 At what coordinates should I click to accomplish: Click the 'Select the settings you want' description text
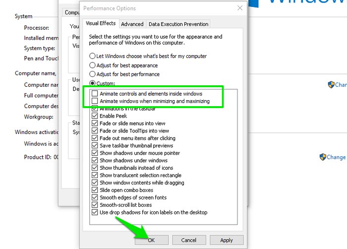point(156,40)
